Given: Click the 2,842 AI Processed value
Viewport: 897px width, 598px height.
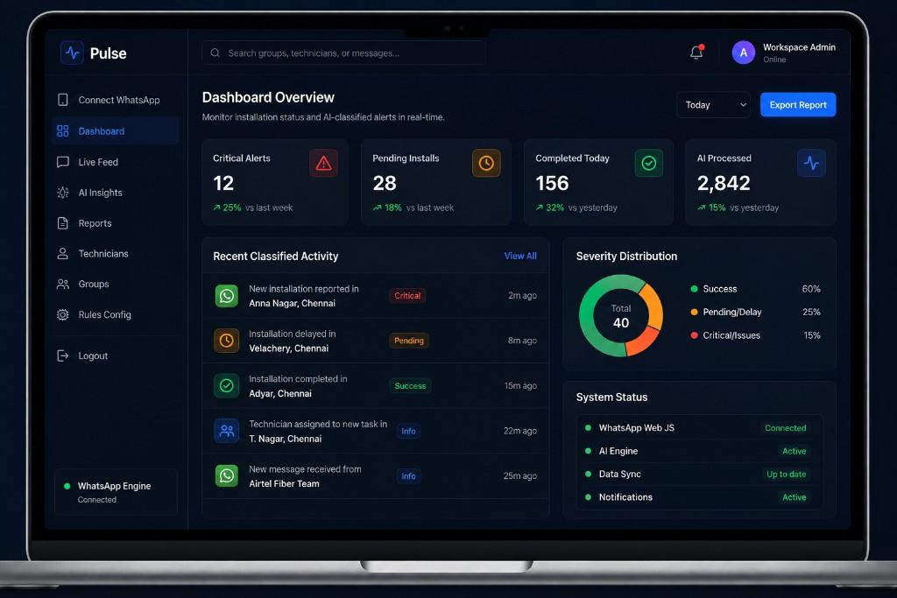Looking at the screenshot, I should point(723,183).
